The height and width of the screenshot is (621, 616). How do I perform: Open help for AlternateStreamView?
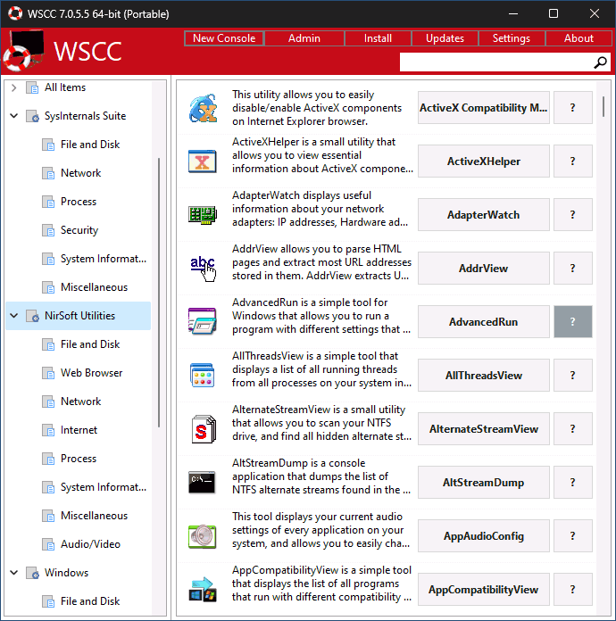coord(573,429)
